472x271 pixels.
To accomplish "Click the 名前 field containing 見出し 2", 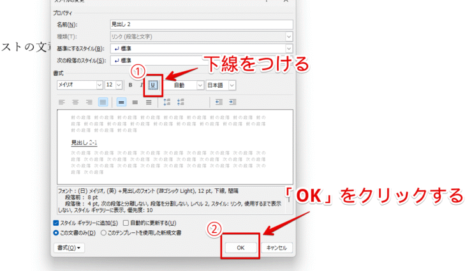I will pos(202,25).
